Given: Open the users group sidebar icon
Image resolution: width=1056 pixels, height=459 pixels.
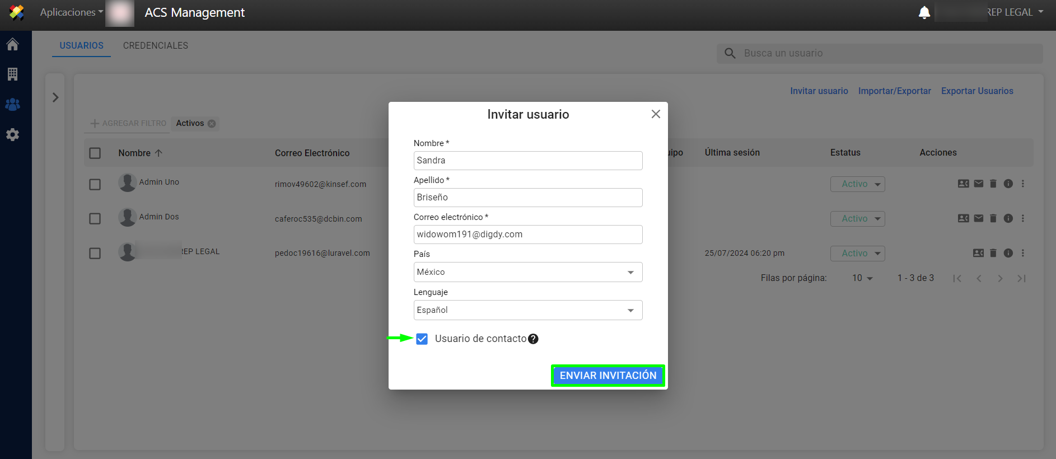Looking at the screenshot, I should (12, 104).
